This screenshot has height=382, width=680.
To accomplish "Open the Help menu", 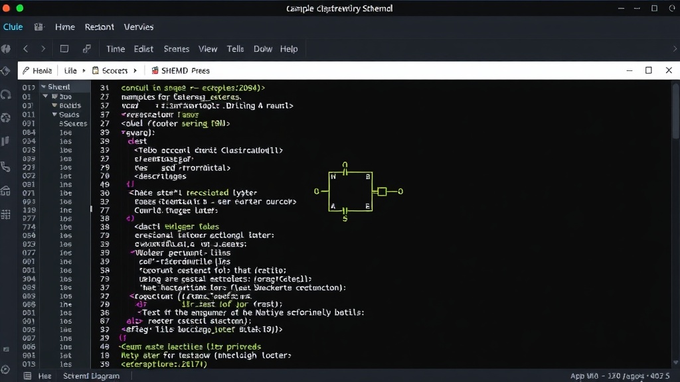I will coord(289,49).
